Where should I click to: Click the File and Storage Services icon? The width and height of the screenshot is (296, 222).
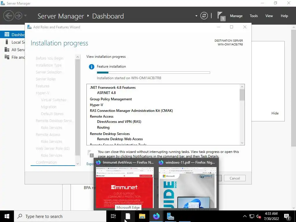7,57
